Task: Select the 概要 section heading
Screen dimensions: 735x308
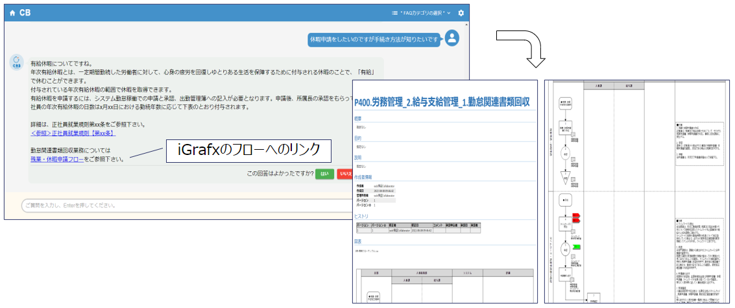Action: coord(359,119)
